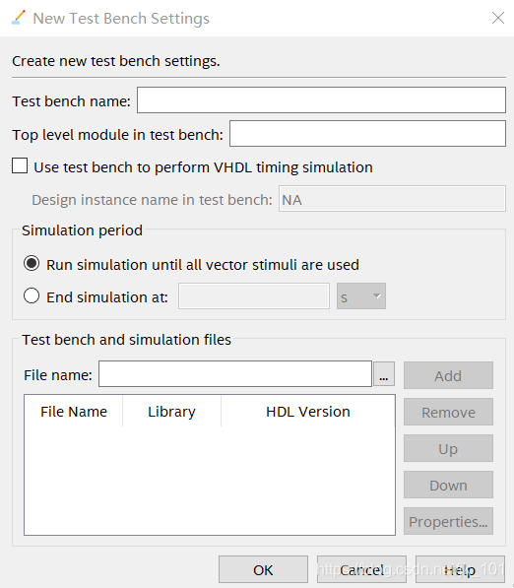Click the pencil icon in title bar
The image size is (514, 588).
point(18,18)
